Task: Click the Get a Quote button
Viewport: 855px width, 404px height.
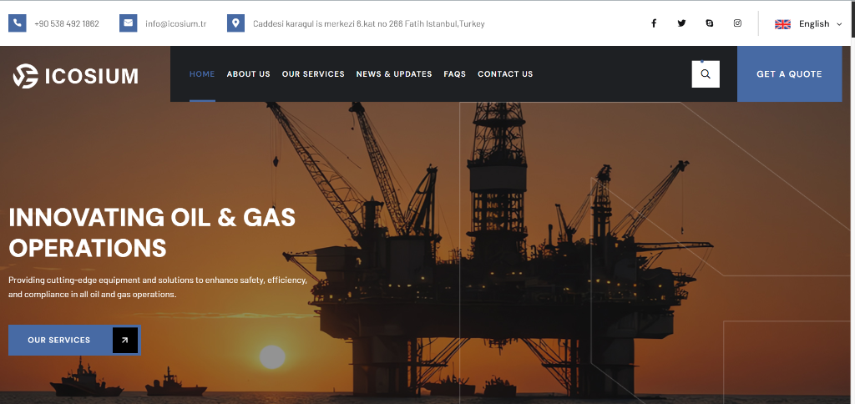Action: pyautogui.click(x=790, y=74)
